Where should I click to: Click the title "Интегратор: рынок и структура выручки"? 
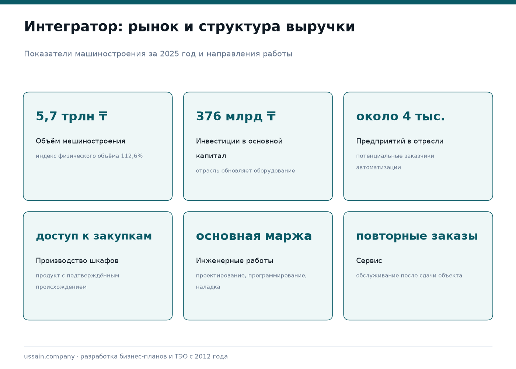189,27
